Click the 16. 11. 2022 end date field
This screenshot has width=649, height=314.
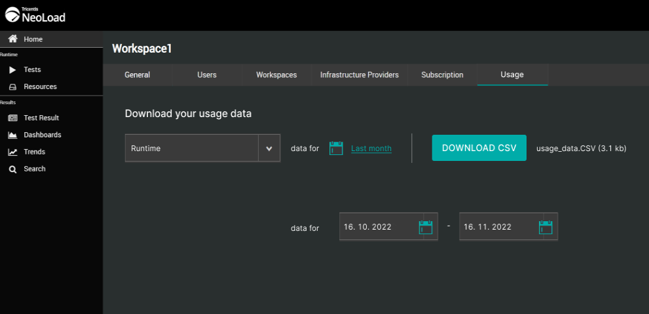496,227
